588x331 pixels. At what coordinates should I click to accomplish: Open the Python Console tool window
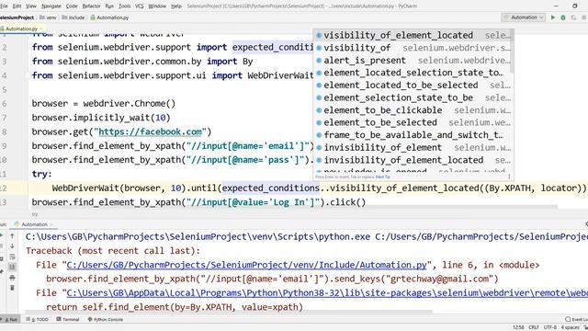click(106, 319)
